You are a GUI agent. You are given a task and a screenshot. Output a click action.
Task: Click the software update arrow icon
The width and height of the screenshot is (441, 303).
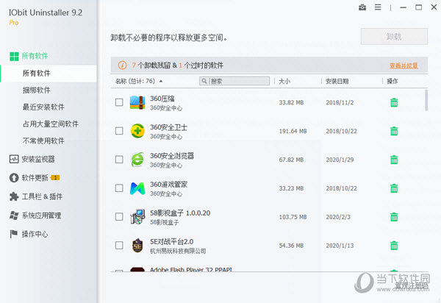[x=14, y=178]
